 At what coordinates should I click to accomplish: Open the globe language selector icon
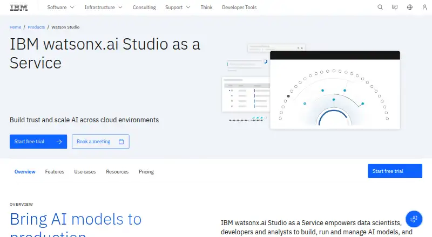[410, 8]
